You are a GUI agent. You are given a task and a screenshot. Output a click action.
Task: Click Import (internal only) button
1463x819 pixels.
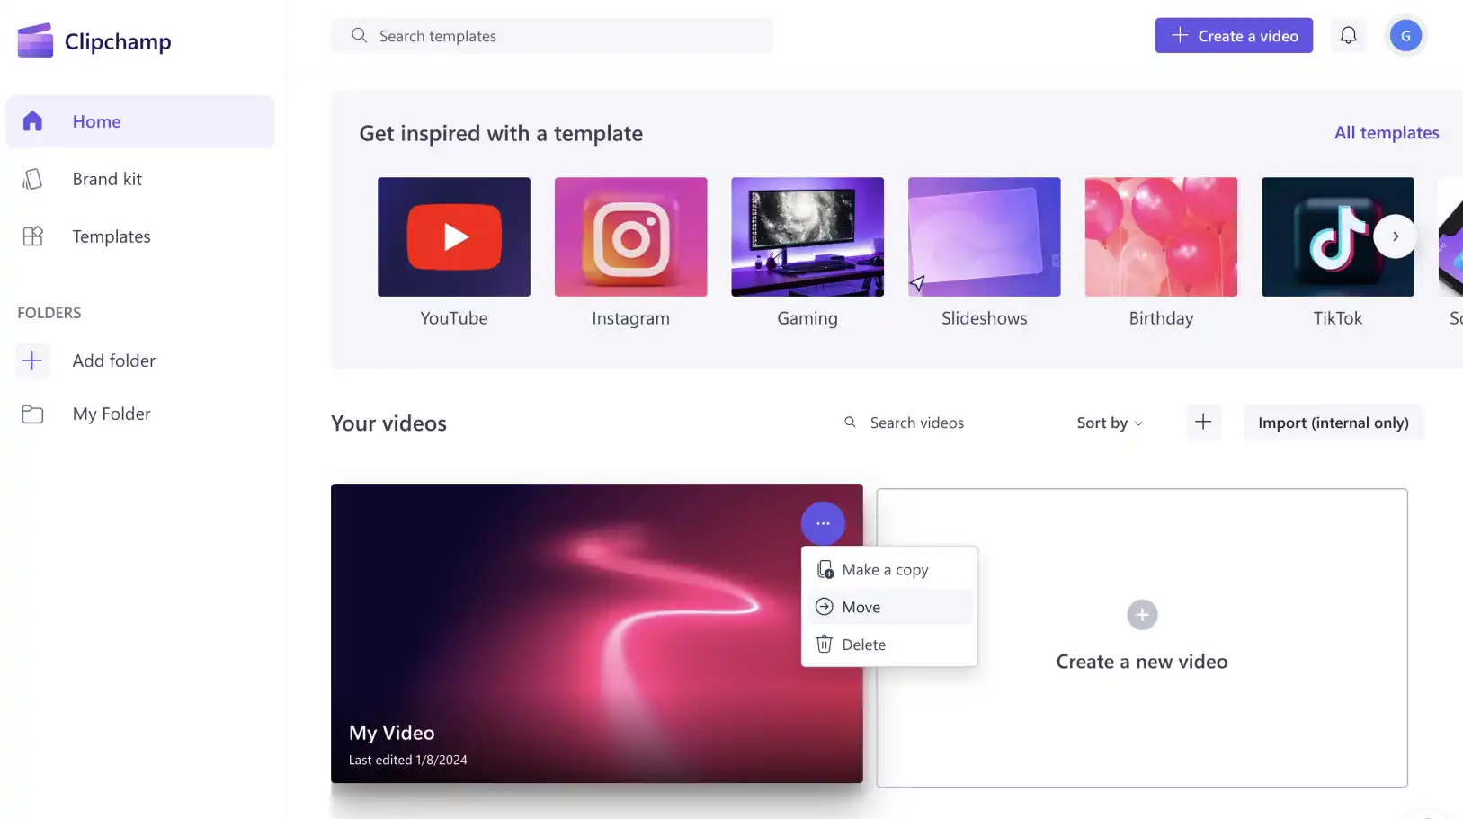(1333, 423)
